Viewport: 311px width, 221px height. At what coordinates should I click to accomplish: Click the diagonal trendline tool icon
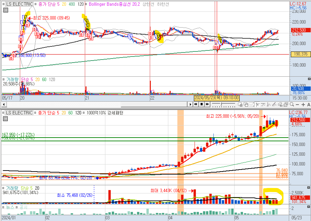(275, 105)
